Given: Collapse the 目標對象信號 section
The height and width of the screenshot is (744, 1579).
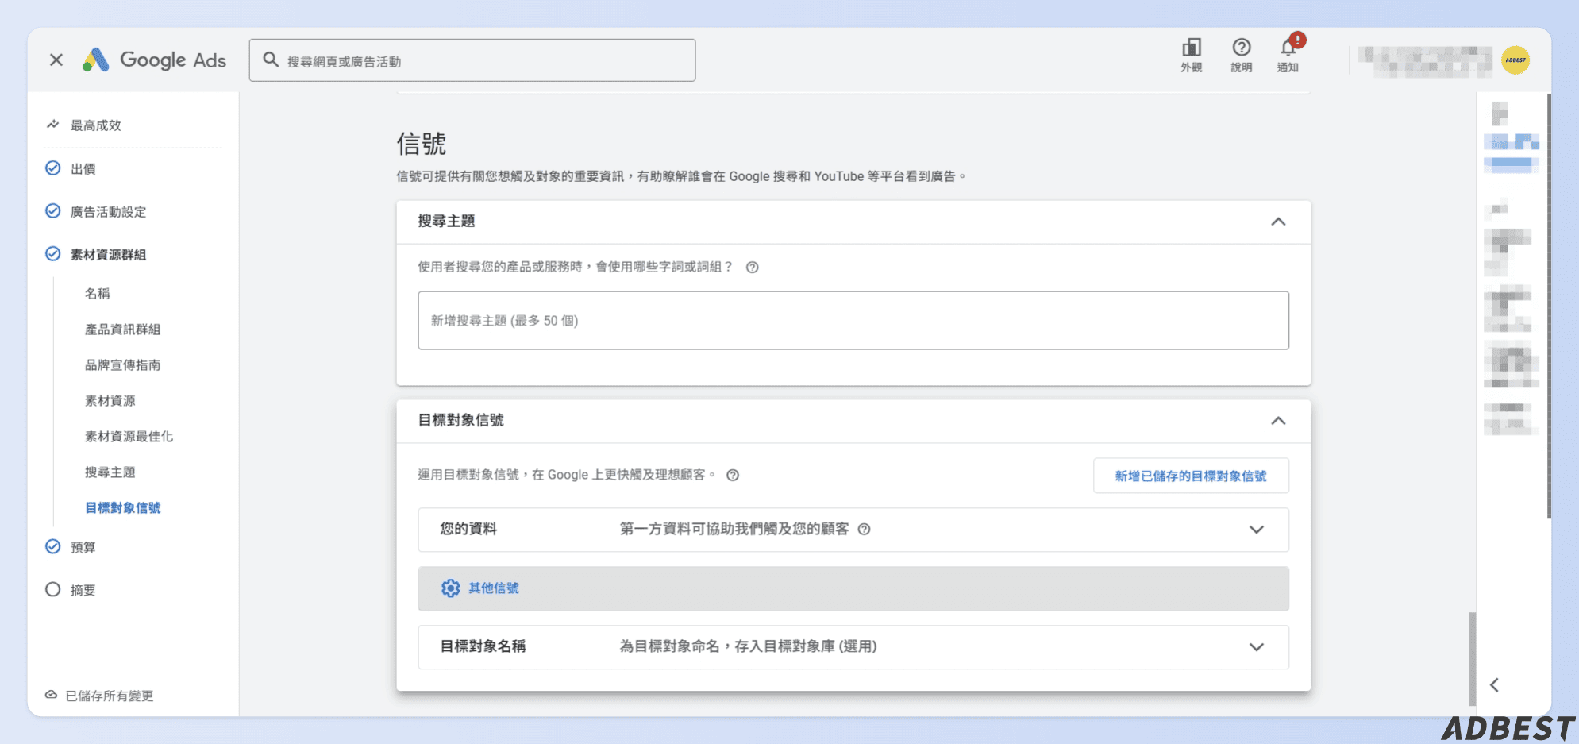Looking at the screenshot, I should point(1278,421).
